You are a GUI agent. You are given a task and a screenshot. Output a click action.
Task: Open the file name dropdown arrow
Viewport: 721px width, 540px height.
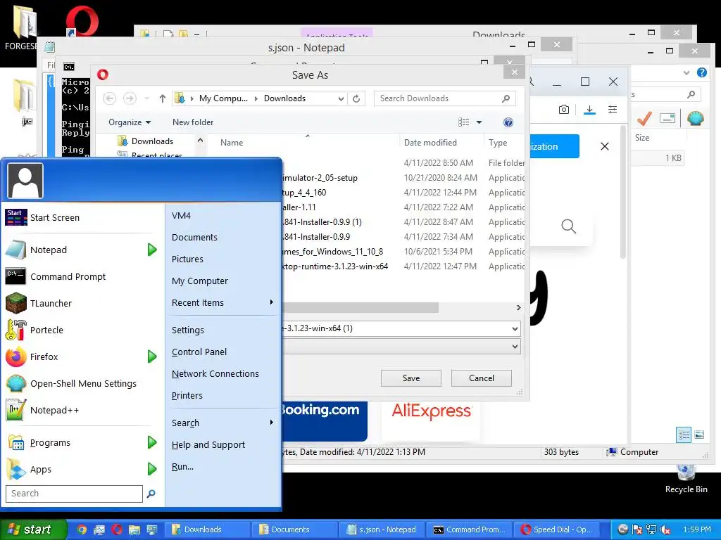(515, 329)
